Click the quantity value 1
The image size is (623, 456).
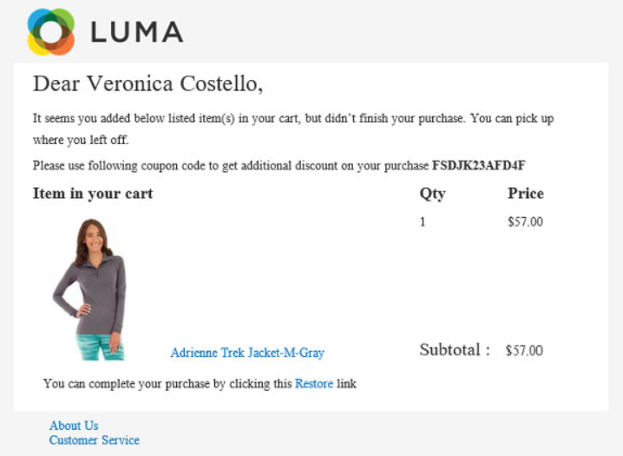coord(423,221)
